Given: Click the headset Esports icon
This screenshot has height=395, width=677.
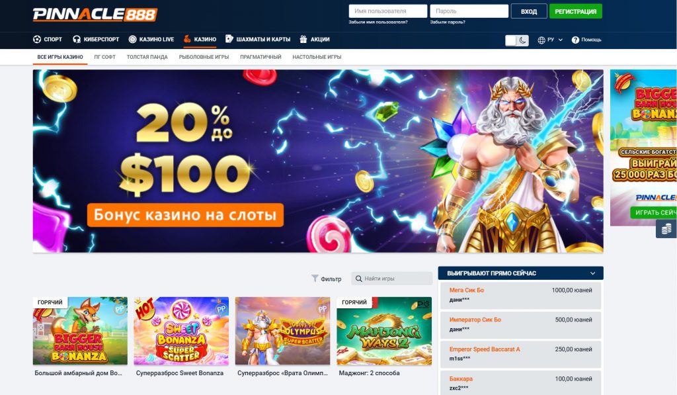Looking at the screenshot, I should (x=77, y=39).
